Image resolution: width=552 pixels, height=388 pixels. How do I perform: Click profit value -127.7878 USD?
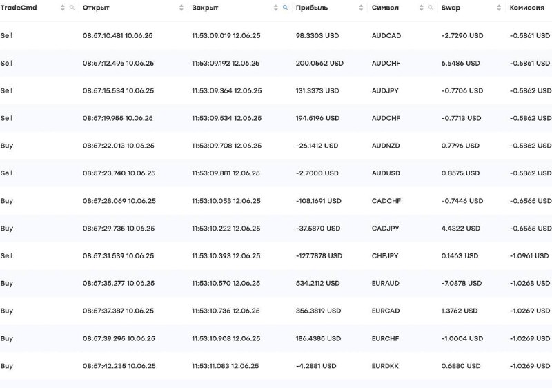[x=319, y=256]
